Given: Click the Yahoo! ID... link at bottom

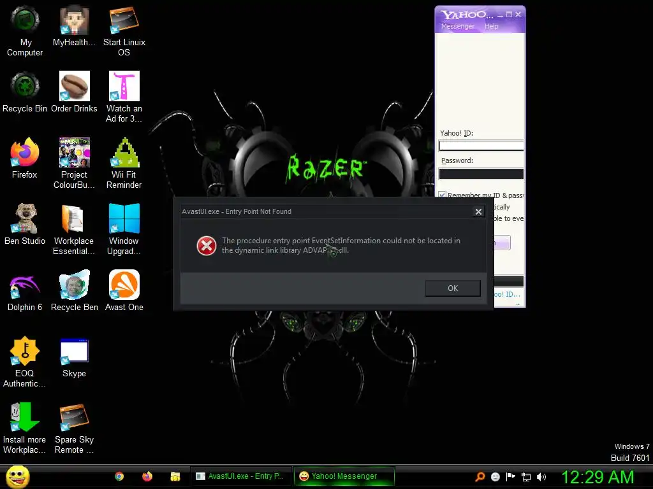Looking at the screenshot, I should 507,294.
